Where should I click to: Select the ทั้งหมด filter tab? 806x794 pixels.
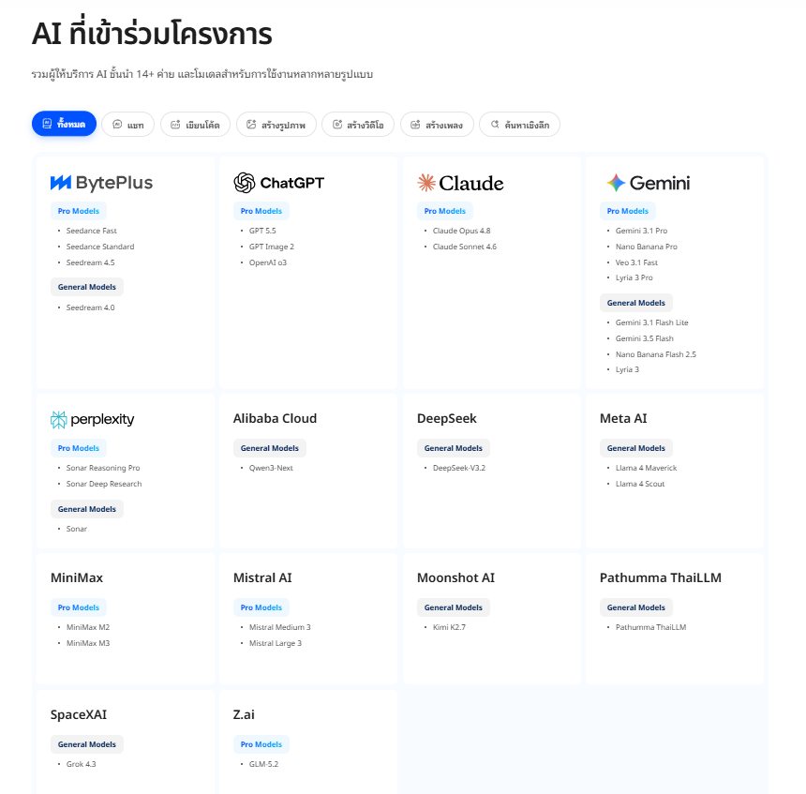[65, 124]
